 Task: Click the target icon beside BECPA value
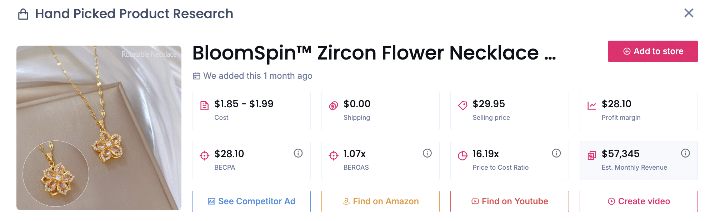click(204, 155)
